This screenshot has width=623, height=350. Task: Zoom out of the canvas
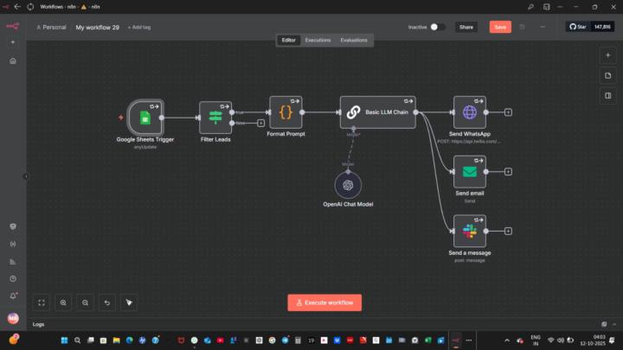[85, 302]
